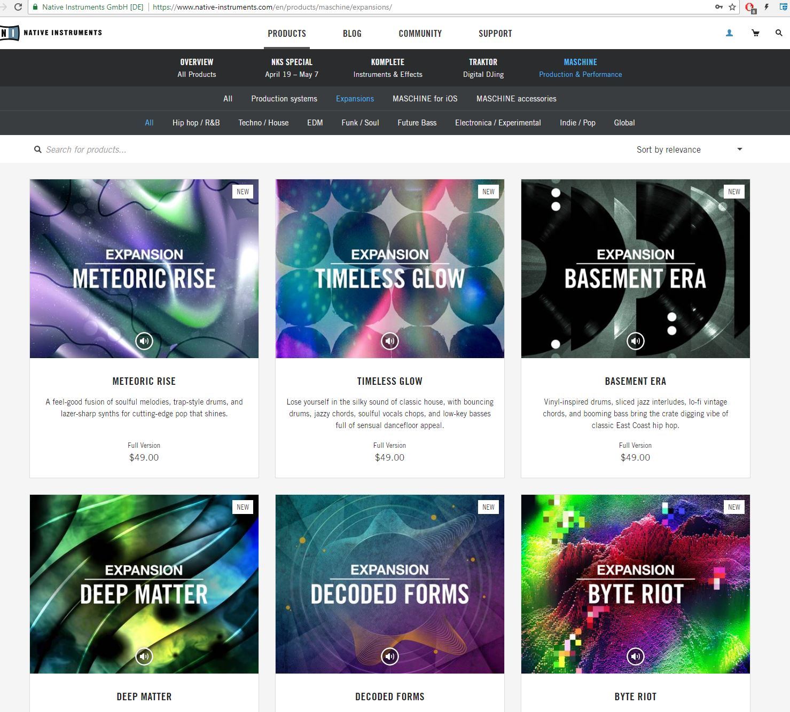790x712 pixels.
Task: Open the MASCHINE for iOS page
Action: tap(425, 98)
